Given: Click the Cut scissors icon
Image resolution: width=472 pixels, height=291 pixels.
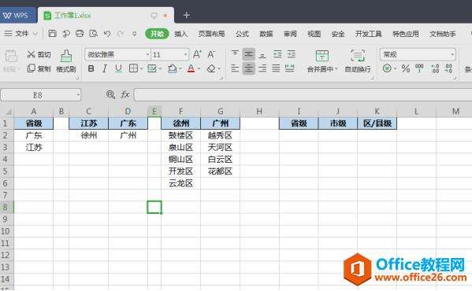Looking at the screenshot, I should coord(31,54).
